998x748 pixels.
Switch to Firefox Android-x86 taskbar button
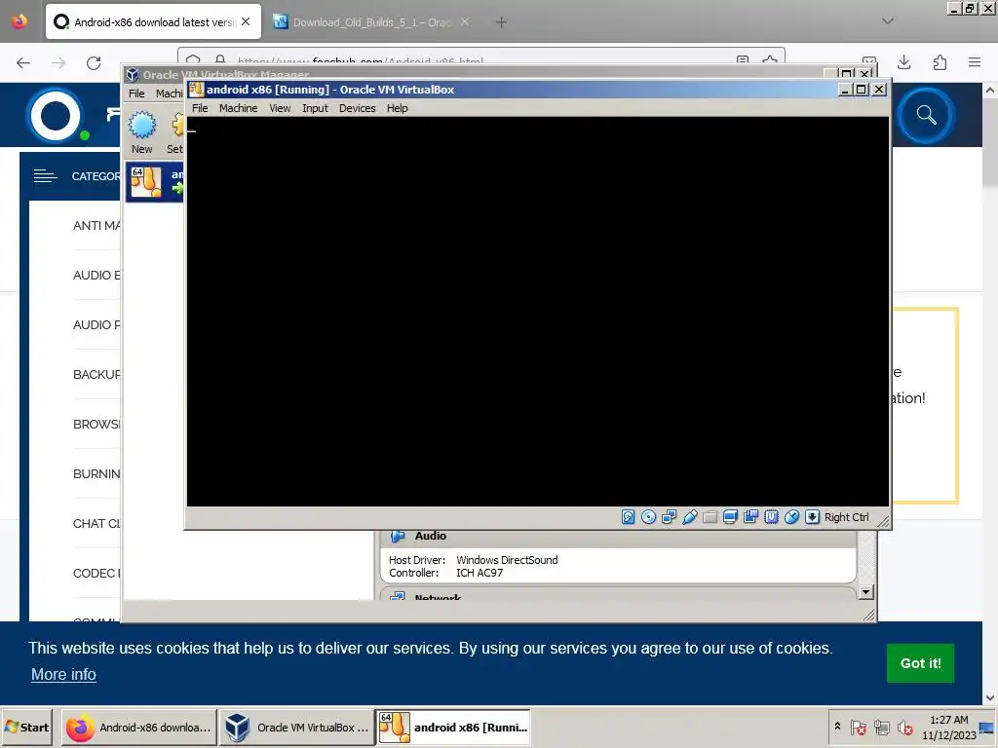click(x=138, y=727)
